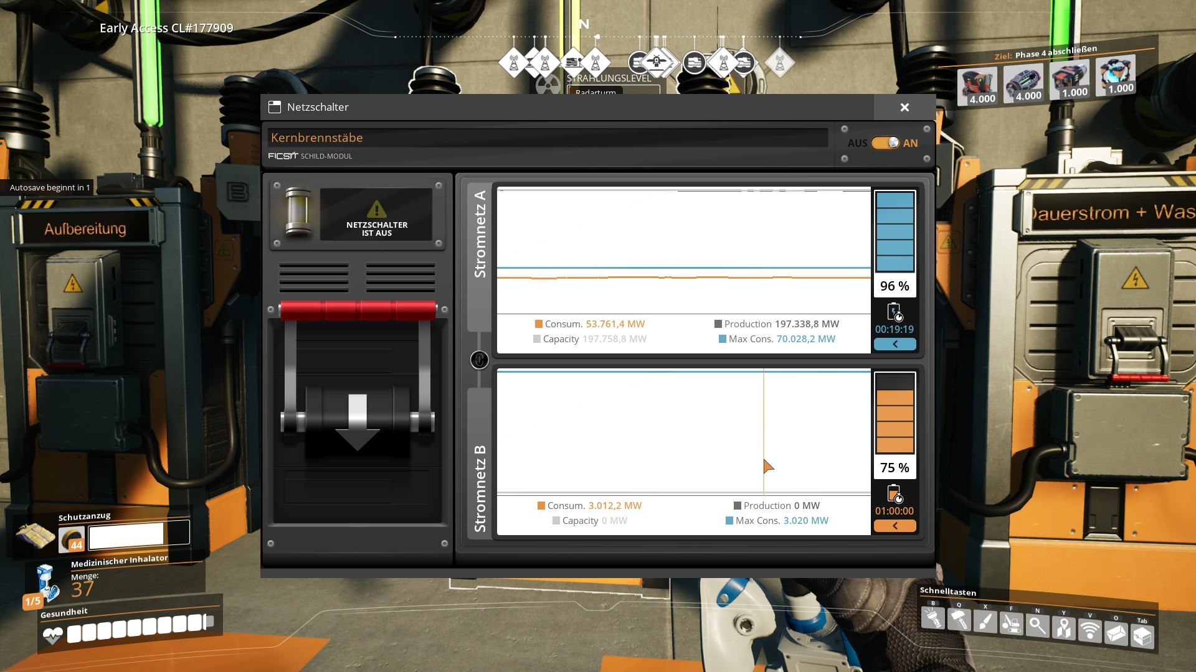Image resolution: width=1196 pixels, height=672 pixels.
Task: Click the health heart icon
Action: pyautogui.click(x=52, y=636)
